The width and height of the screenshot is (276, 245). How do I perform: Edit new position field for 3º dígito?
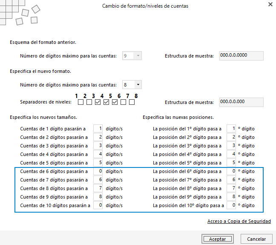click(x=231, y=146)
